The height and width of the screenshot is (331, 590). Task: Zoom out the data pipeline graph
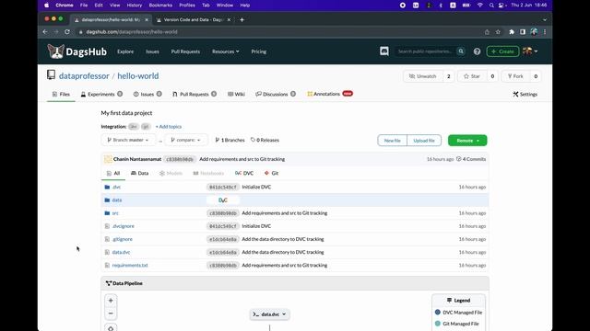[111, 314]
